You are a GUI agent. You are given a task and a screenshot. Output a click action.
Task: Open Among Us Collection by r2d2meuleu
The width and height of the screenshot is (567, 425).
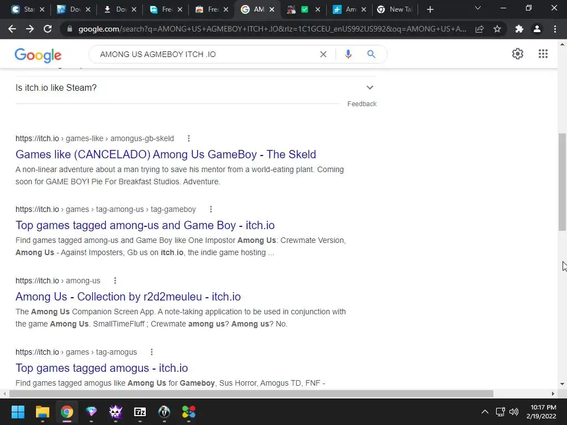click(128, 297)
